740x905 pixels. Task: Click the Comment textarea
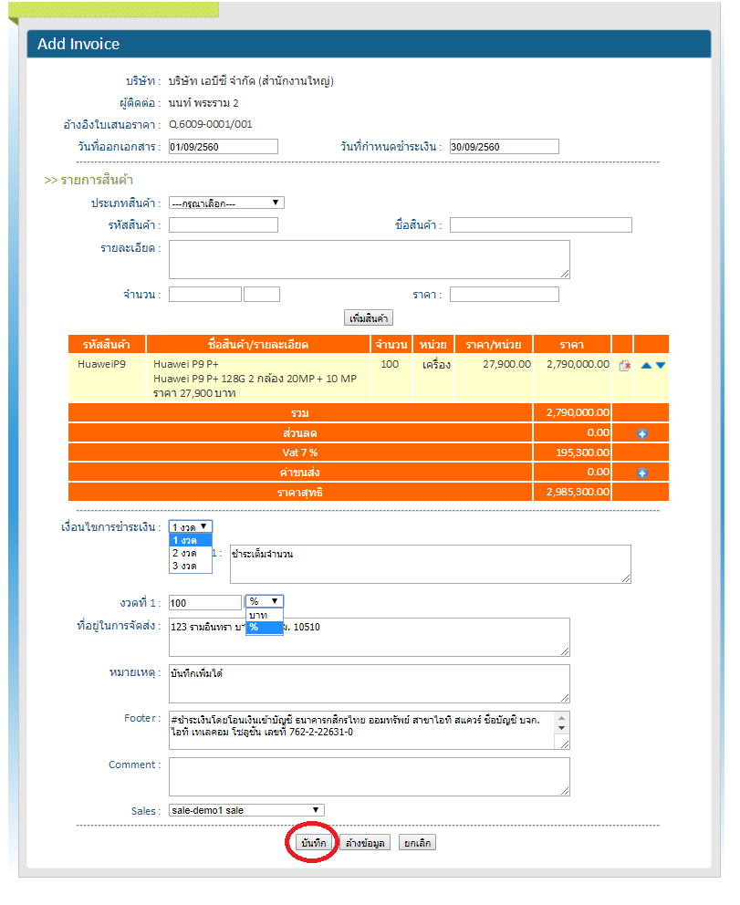(x=370, y=776)
